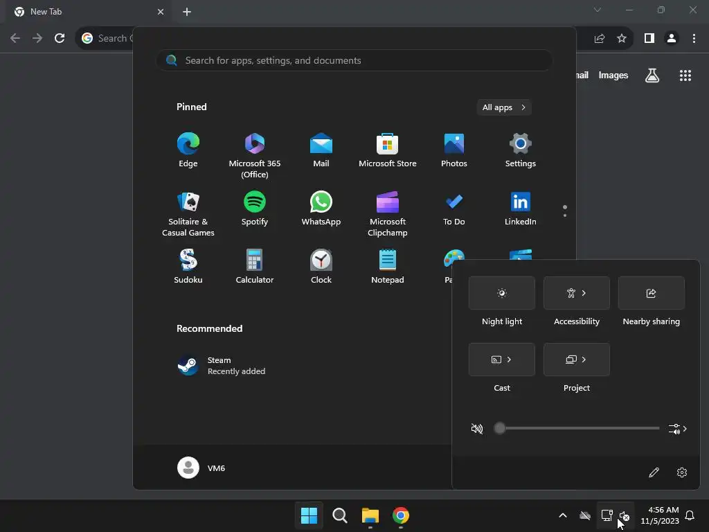709x532 pixels.
Task: Open the Edge app from pinned apps
Action: coord(188,150)
